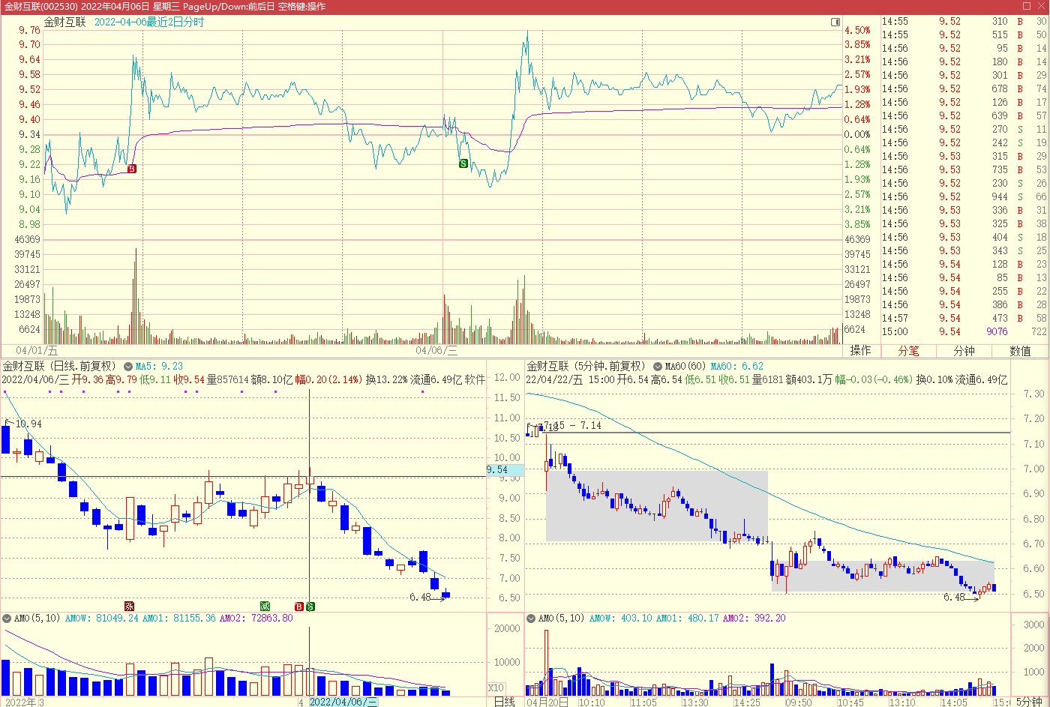Click the highlighted 2022/04/06/三 date on daily axis

tap(343, 702)
